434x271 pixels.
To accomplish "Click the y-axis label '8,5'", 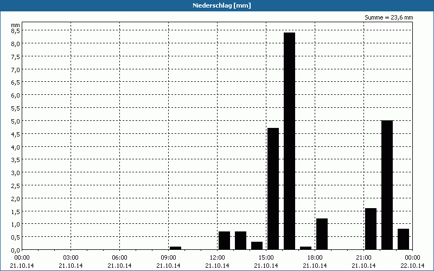I will point(15,31).
